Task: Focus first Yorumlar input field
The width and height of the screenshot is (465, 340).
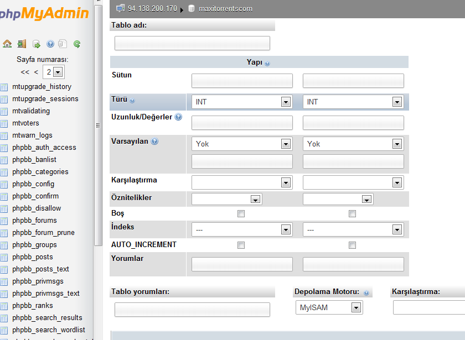Action: click(x=242, y=264)
